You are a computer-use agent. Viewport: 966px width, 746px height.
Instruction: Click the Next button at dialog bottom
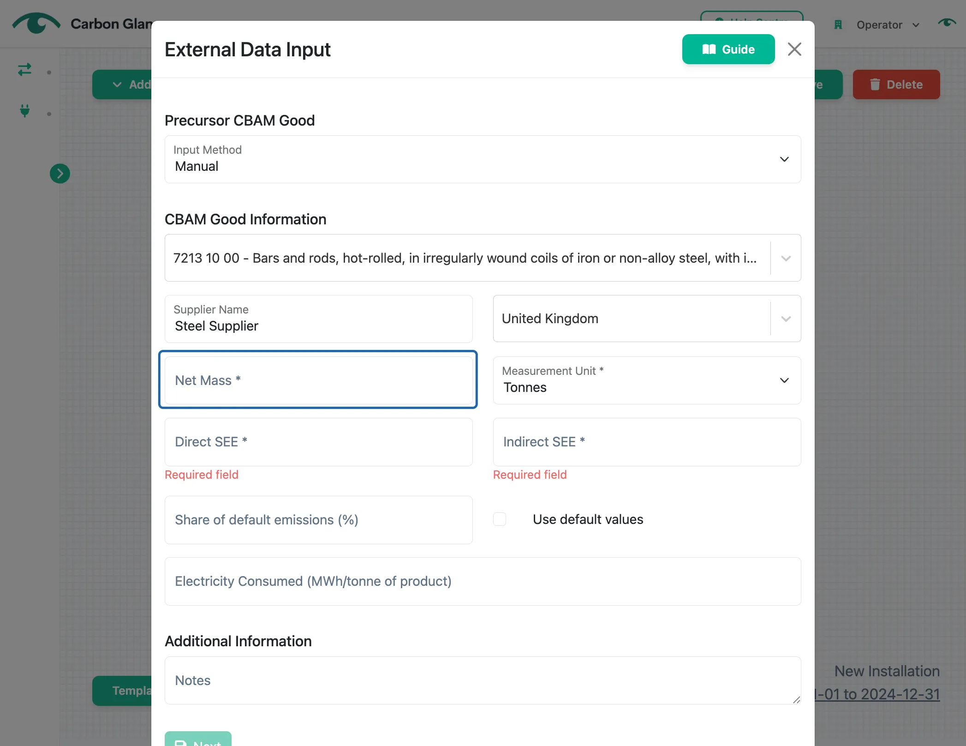(198, 739)
